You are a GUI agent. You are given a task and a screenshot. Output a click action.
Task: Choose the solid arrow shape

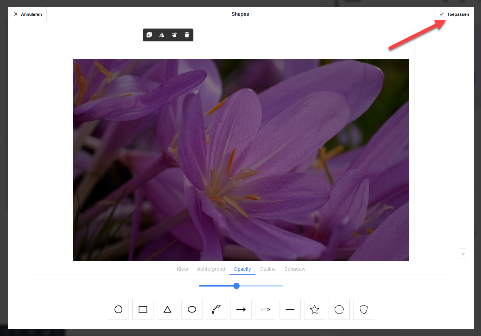click(x=241, y=309)
